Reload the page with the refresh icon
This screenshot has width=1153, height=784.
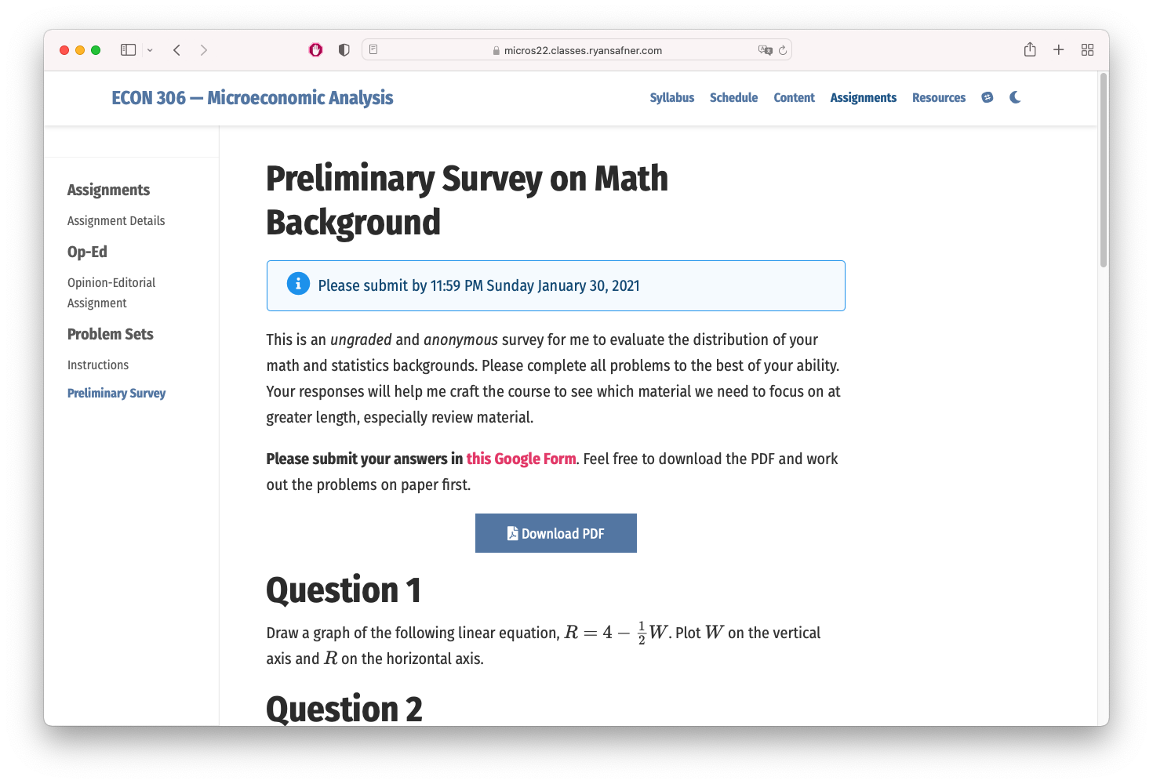tap(783, 50)
